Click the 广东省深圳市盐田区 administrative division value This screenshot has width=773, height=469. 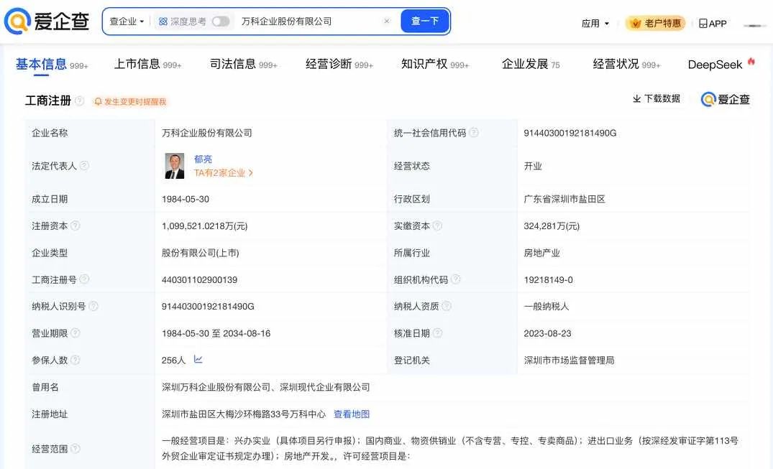tap(564, 199)
